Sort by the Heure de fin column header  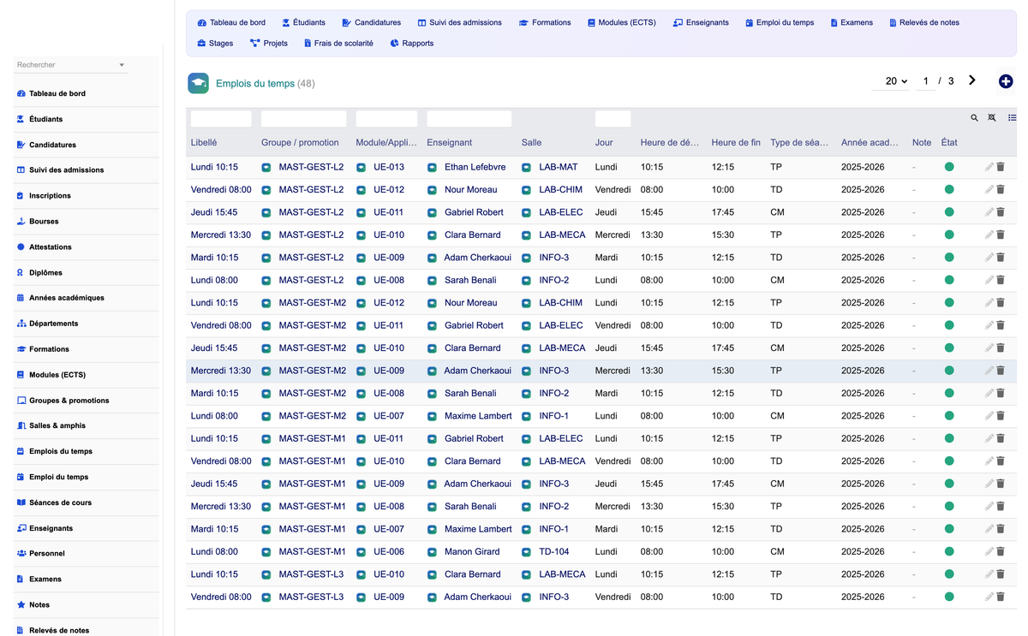(736, 143)
